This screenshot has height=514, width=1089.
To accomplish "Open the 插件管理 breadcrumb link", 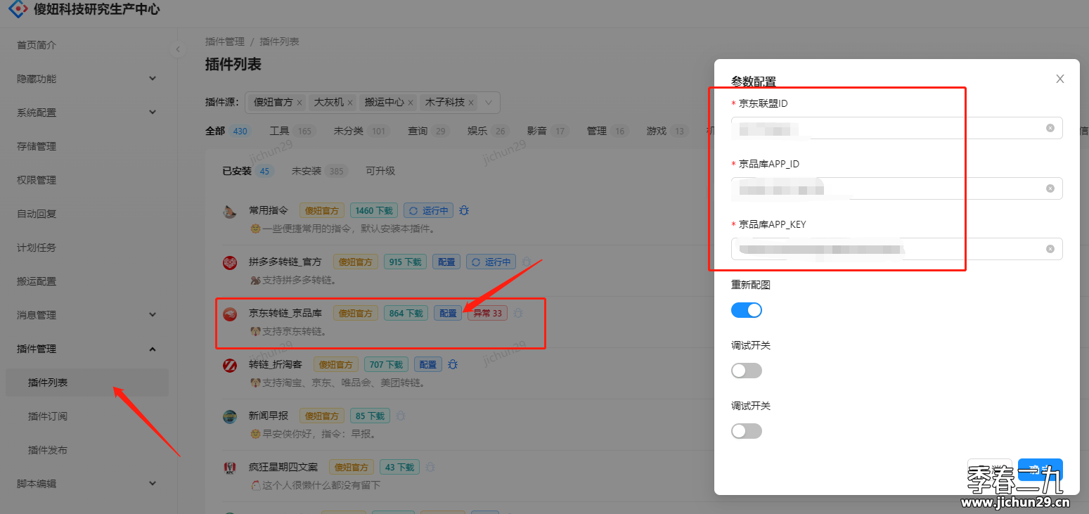I will (x=225, y=41).
